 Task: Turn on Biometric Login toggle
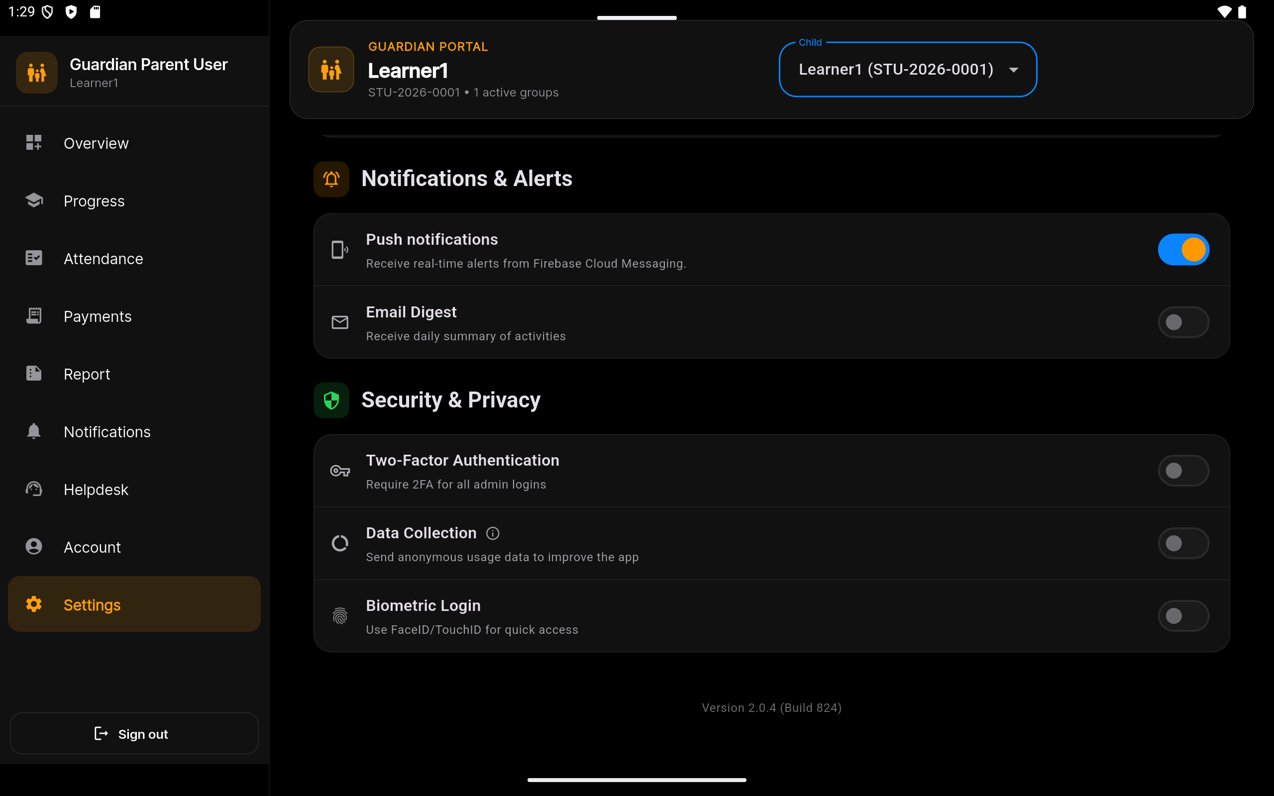[1183, 616]
